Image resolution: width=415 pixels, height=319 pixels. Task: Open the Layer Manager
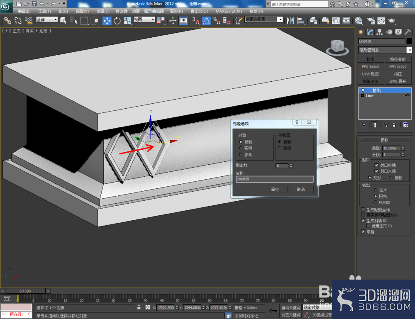click(x=314, y=21)
